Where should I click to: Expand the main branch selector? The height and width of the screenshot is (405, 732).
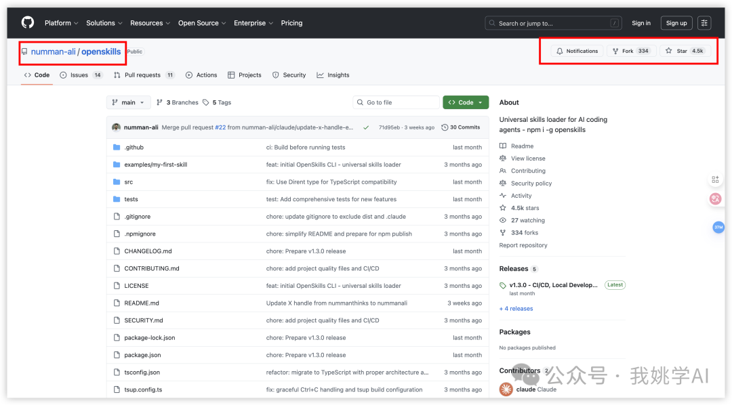tap(128, 102)
